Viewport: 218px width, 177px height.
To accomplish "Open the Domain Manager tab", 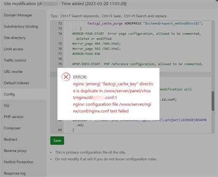I will 18,15.
